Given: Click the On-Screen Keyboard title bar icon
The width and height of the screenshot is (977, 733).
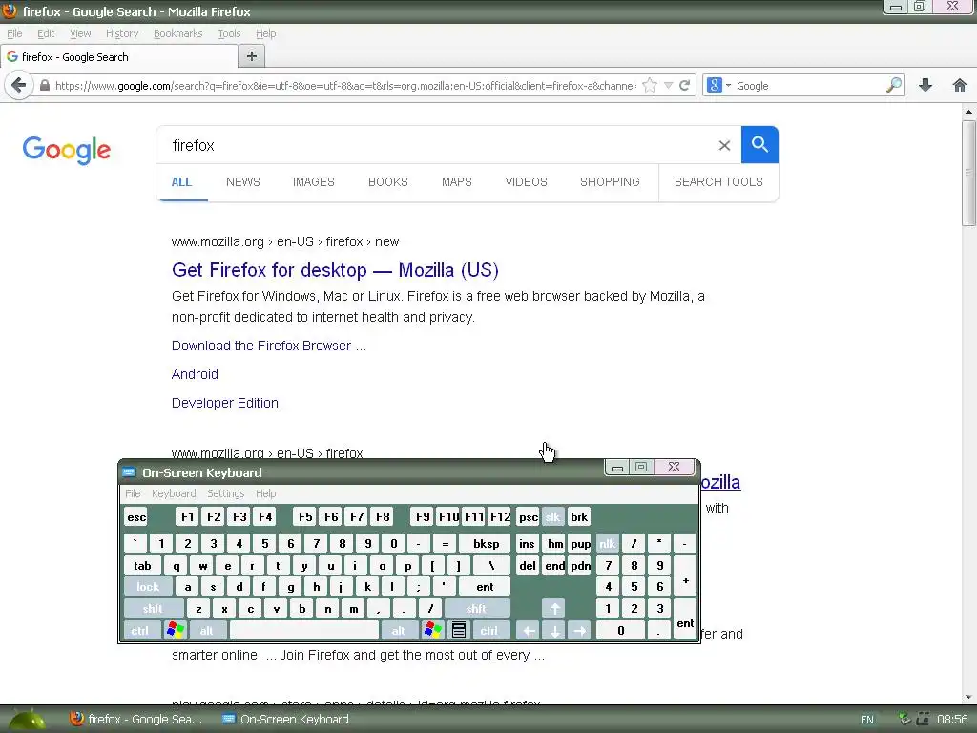Looking at the screenshot, I should tap(129, 472).
